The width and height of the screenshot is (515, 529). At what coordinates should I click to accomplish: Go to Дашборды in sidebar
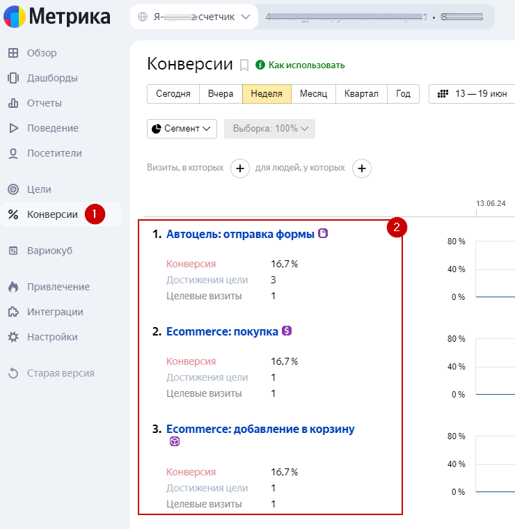51,78
